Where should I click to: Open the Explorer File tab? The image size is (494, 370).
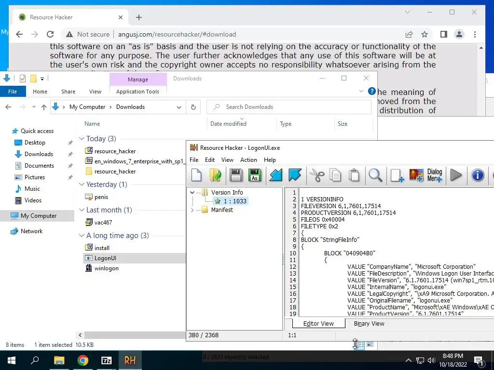pos(13,92)
